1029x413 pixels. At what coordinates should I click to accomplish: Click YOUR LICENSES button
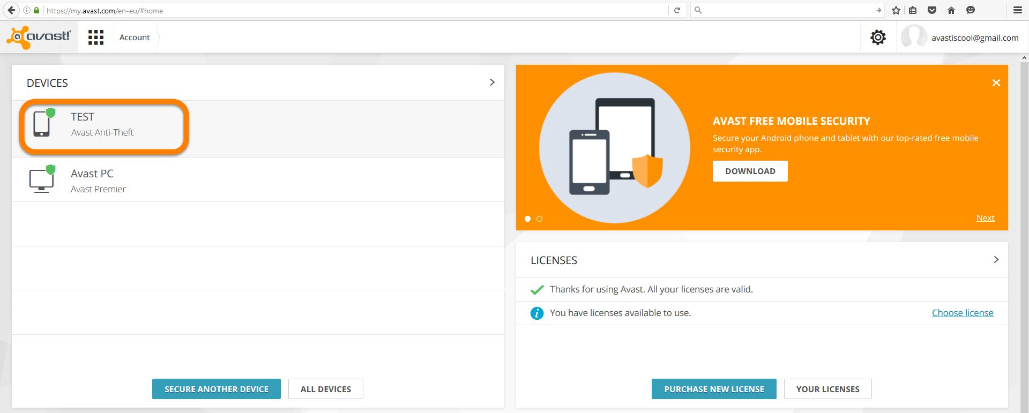[x=827, y=389]
